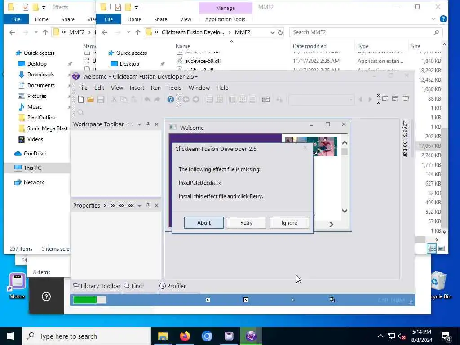
Task: Toggle auto-hide pin on Workspace Toolbar panel
Action: (148, 124)
